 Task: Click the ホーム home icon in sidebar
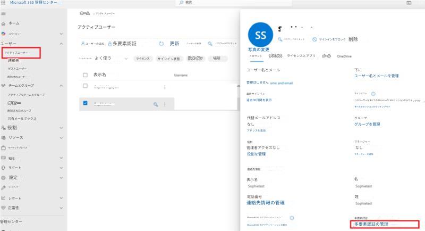pos(4,23)
